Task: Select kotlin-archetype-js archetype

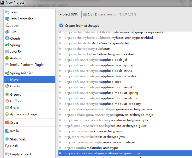Action: click(x=93, y=131)
